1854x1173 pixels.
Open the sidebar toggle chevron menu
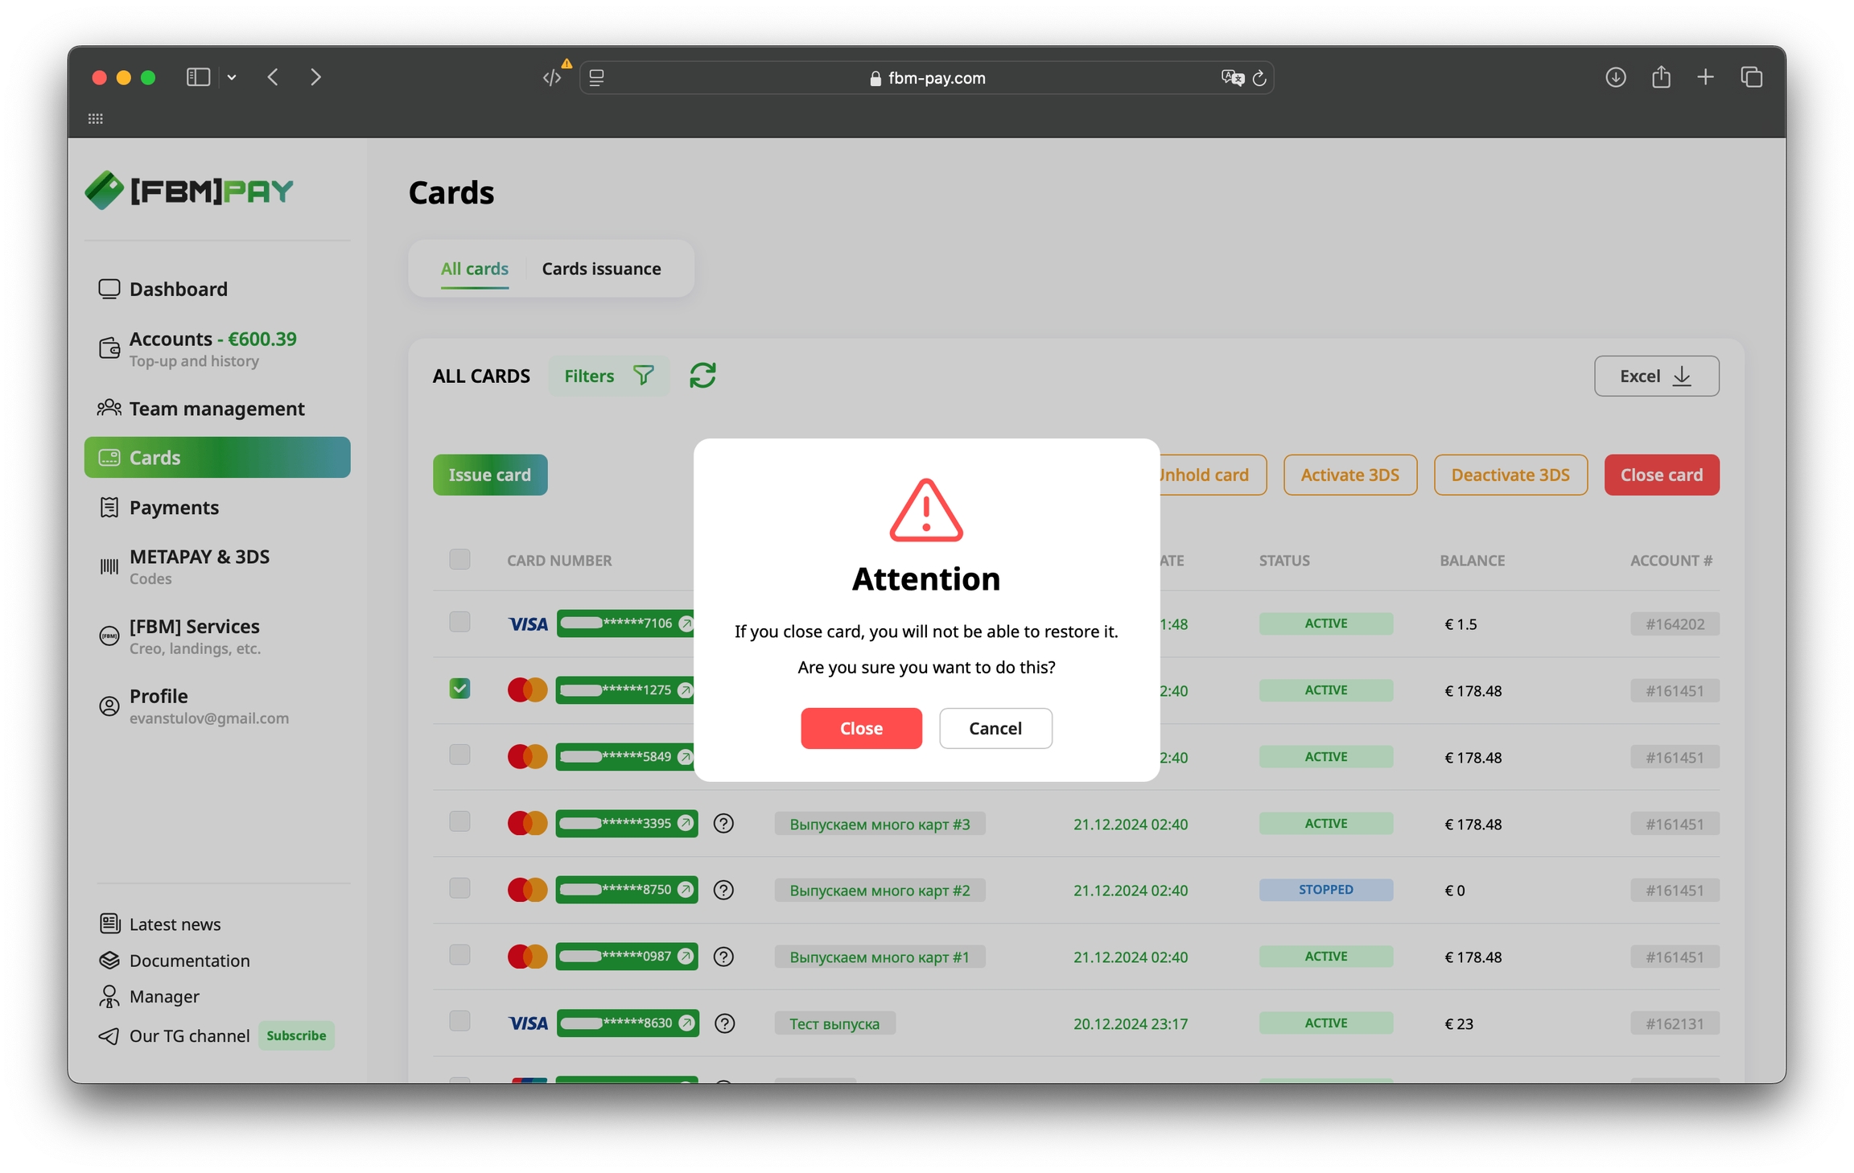tap(232, 77)
